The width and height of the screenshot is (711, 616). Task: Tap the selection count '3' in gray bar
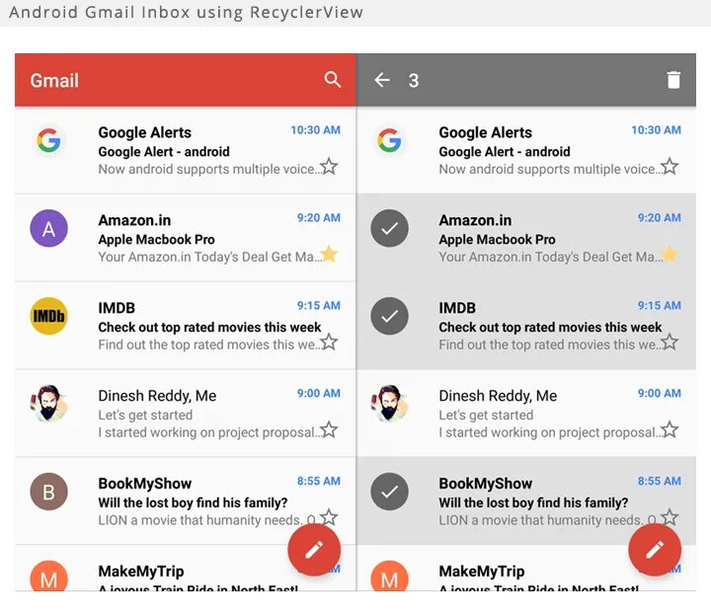click(413, 81)
